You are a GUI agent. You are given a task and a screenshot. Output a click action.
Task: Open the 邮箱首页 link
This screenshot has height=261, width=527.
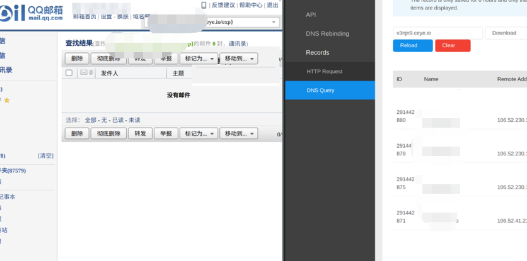point(84,17)
